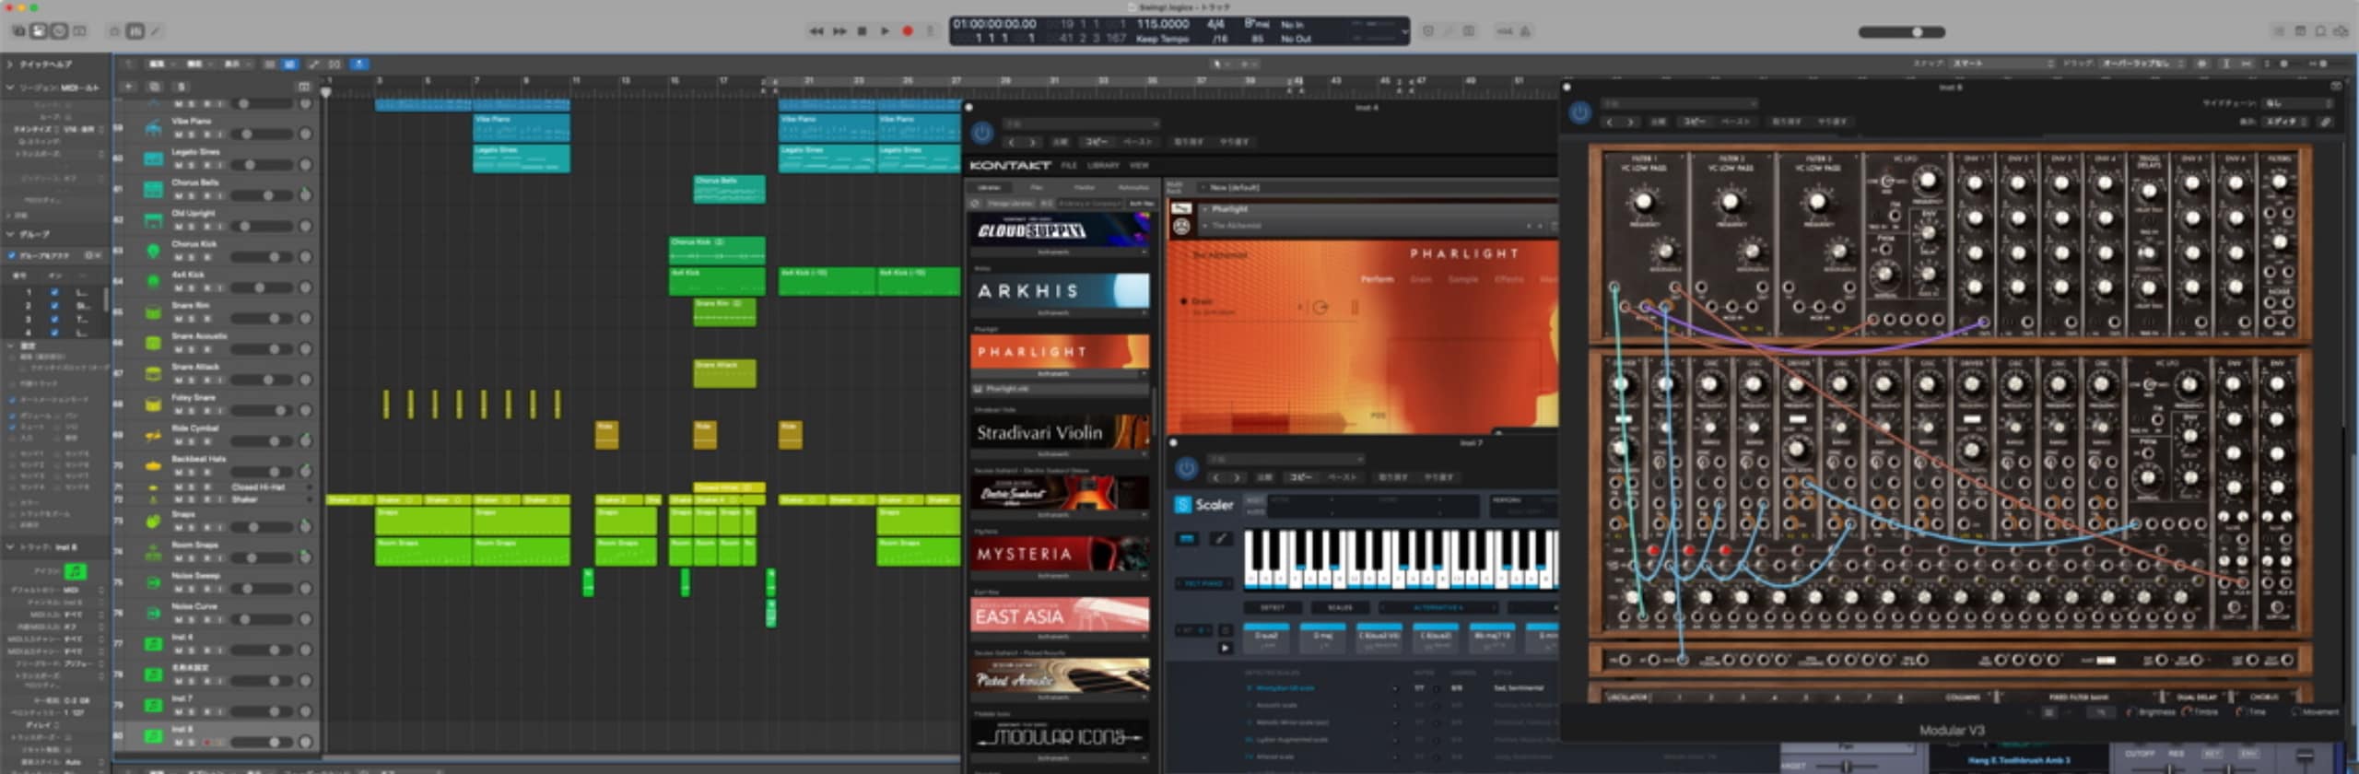Click the Kontakt window previous preset arrow
The height and width of the screenshot is (774, 2359).
[1011, 142]
